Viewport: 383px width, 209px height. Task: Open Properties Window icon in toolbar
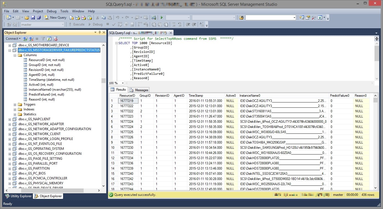tap(308, 18)
